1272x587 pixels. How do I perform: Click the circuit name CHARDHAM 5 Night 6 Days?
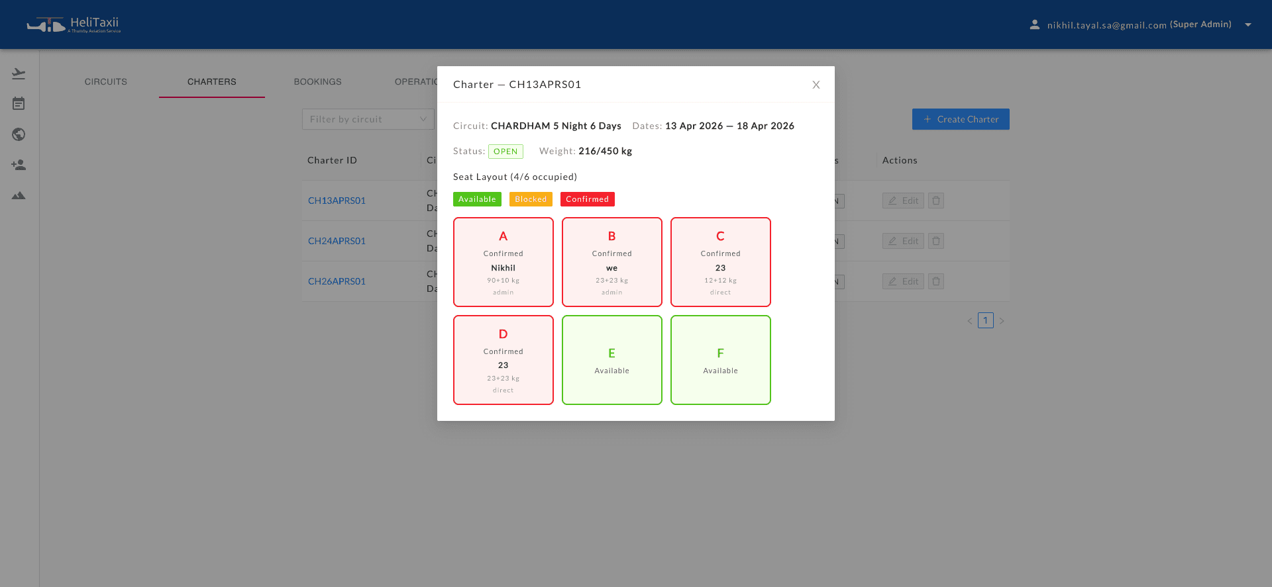click(556, 126)
